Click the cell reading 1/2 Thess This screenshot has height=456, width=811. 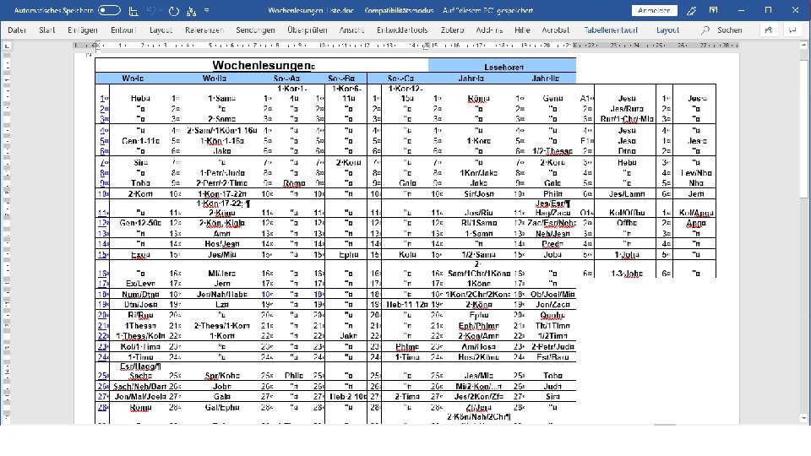pyautogui.click(x=552, y=151)
